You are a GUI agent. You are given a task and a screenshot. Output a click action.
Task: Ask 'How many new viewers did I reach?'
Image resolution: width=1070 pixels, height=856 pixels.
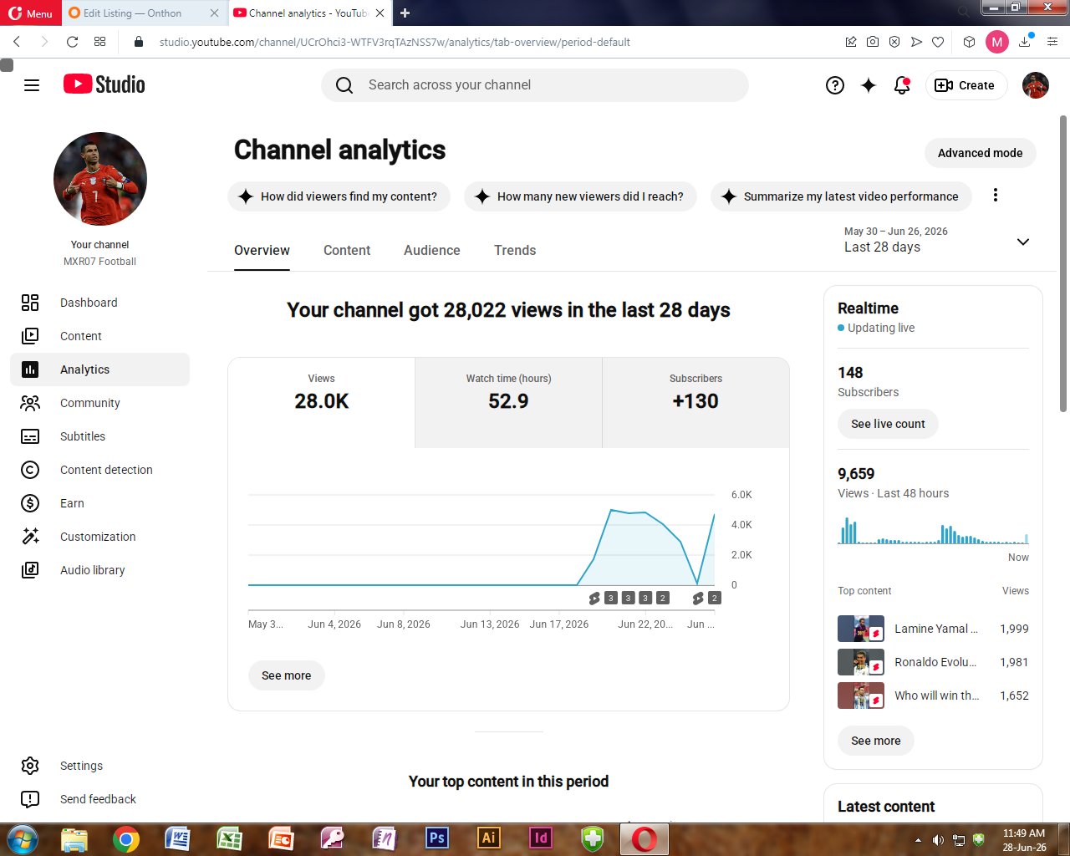pyautogui.click(x=580, y=196)
